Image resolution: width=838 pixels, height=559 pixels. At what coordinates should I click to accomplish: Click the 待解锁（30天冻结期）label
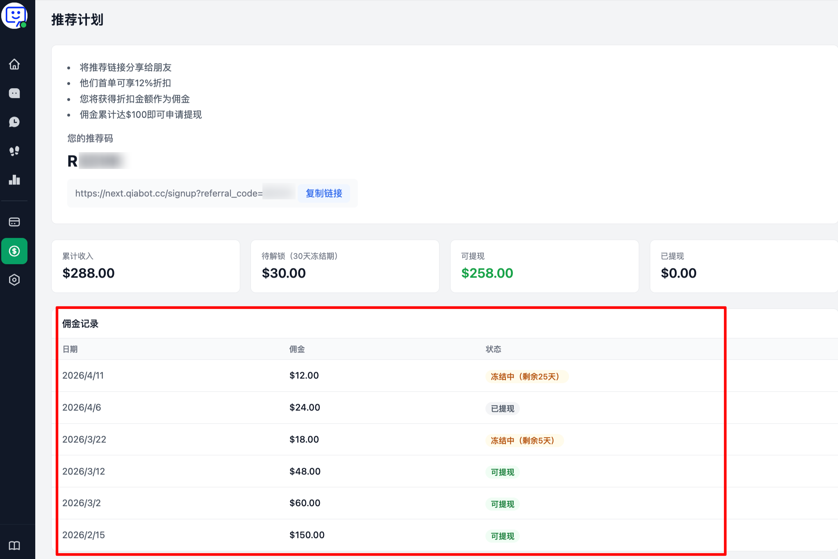point(300,256)
